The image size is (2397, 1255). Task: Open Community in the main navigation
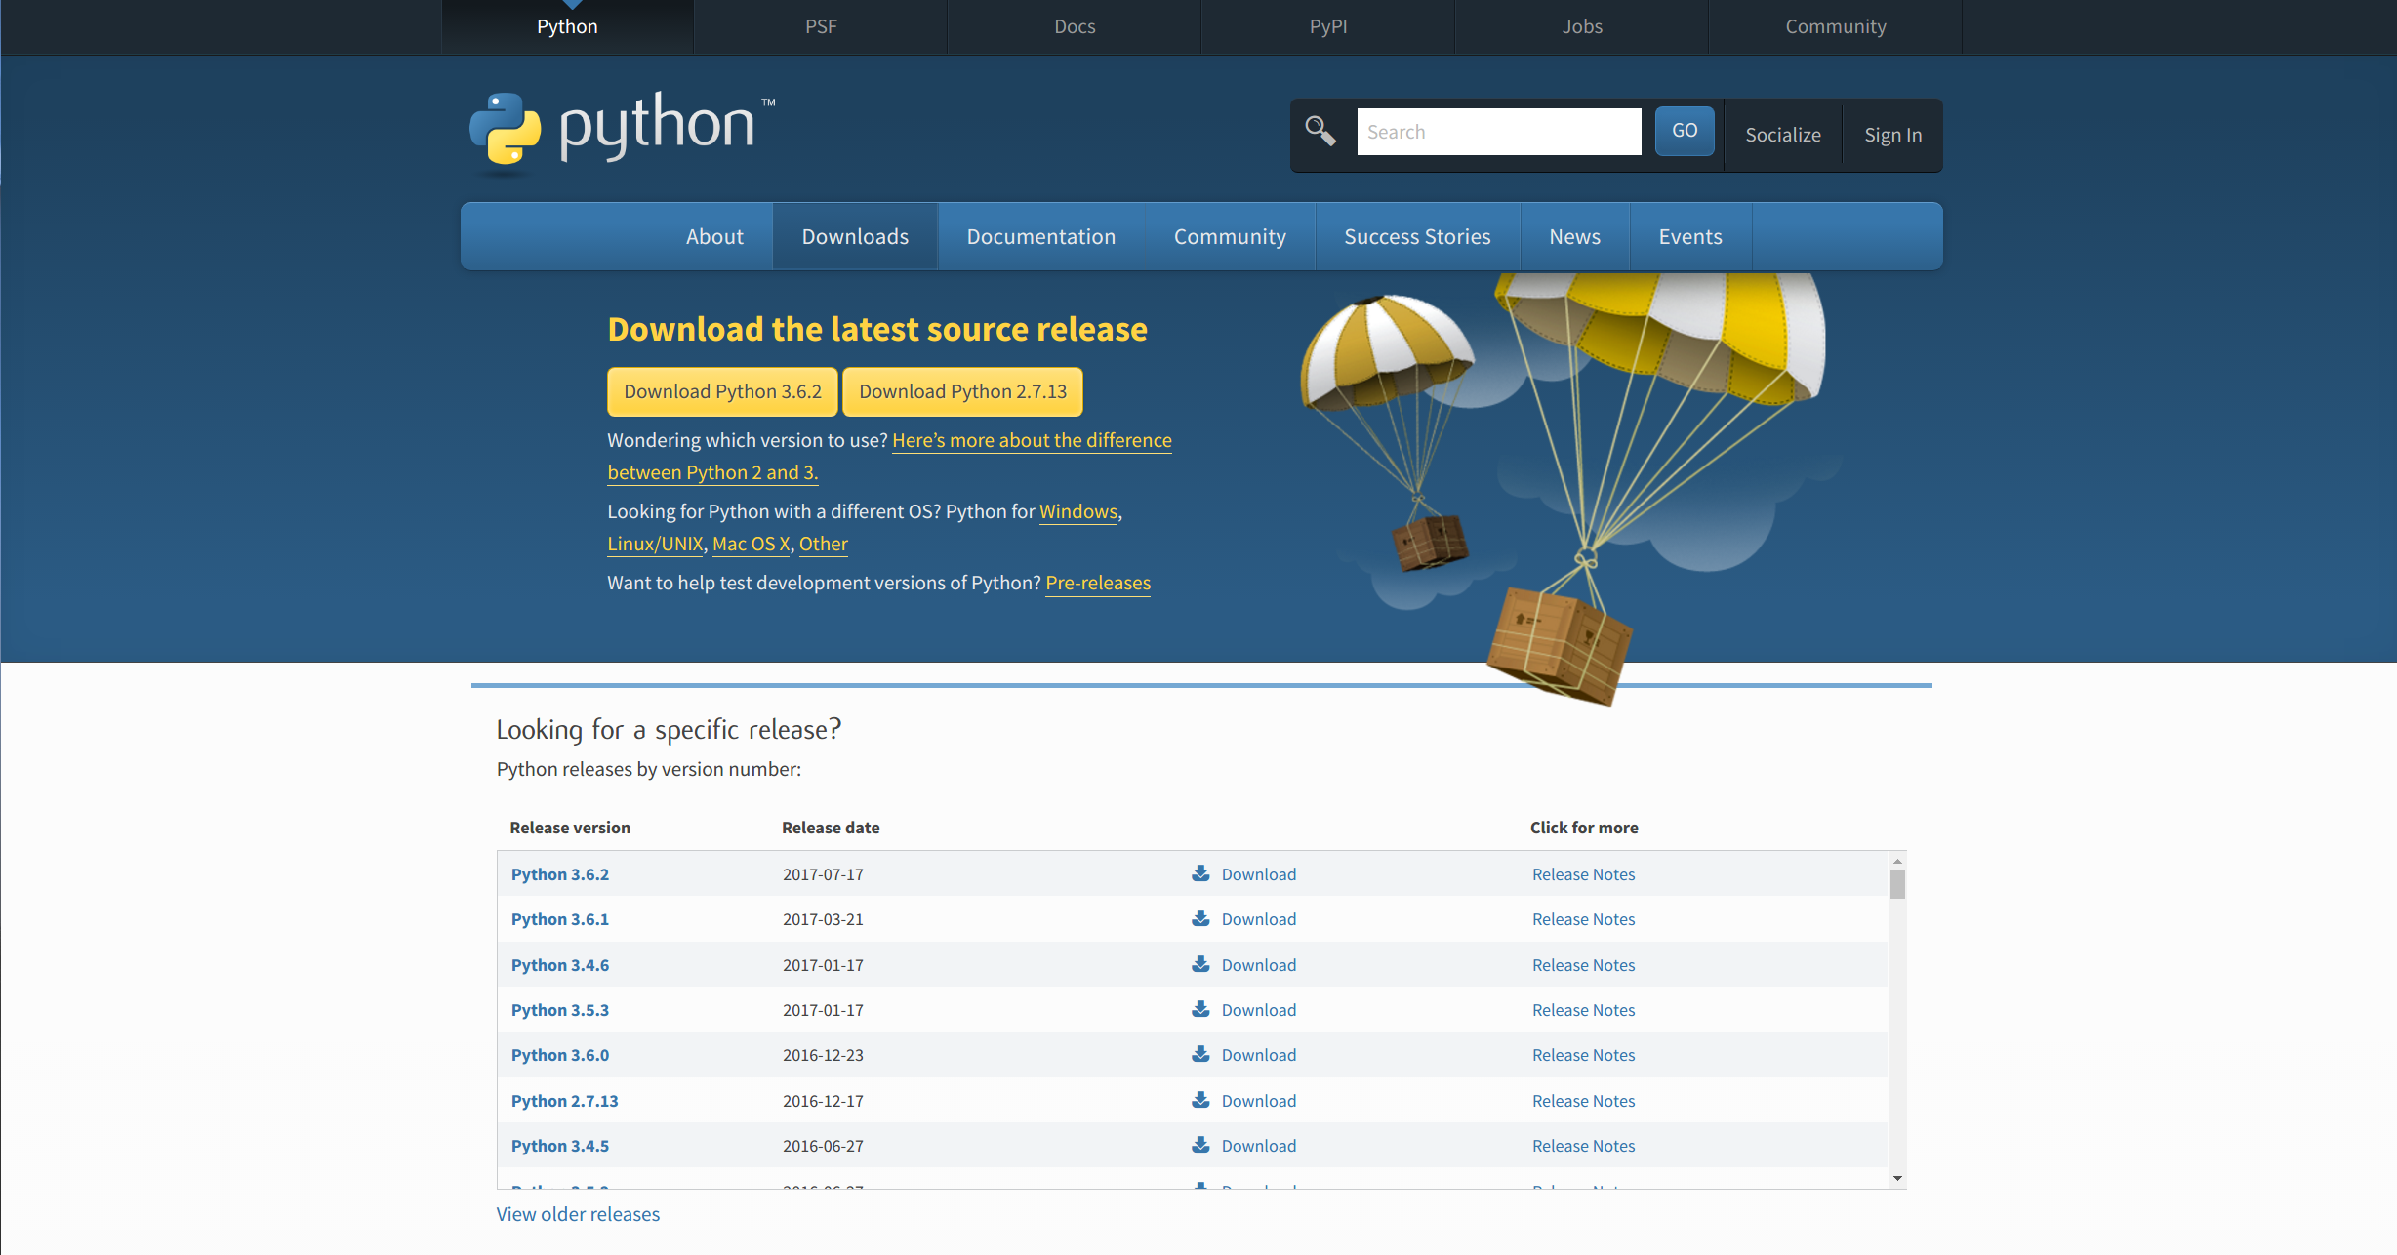[x=1230, y=236]
